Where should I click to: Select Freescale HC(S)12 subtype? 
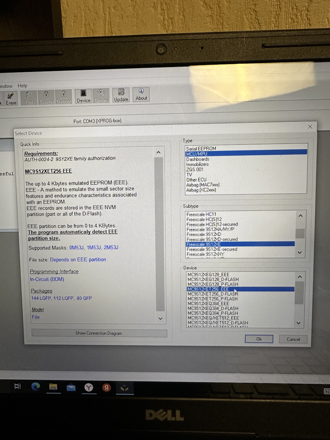(240, 219)
